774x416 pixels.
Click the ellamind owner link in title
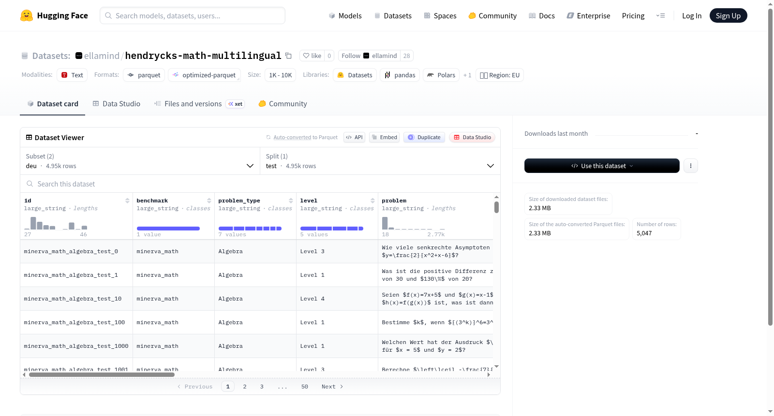point(102,56)
